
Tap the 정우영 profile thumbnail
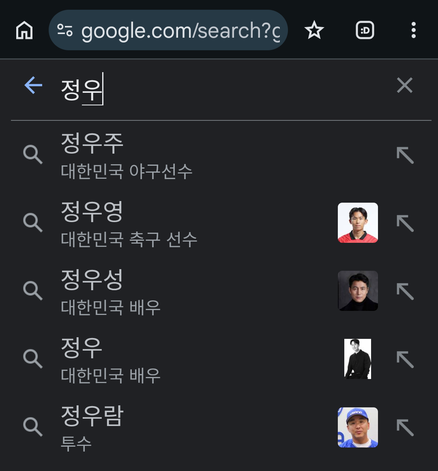358,223
